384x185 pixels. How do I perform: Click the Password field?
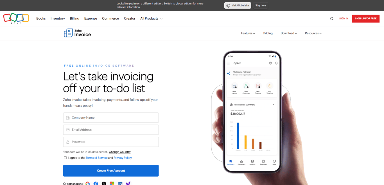point(111,142)
